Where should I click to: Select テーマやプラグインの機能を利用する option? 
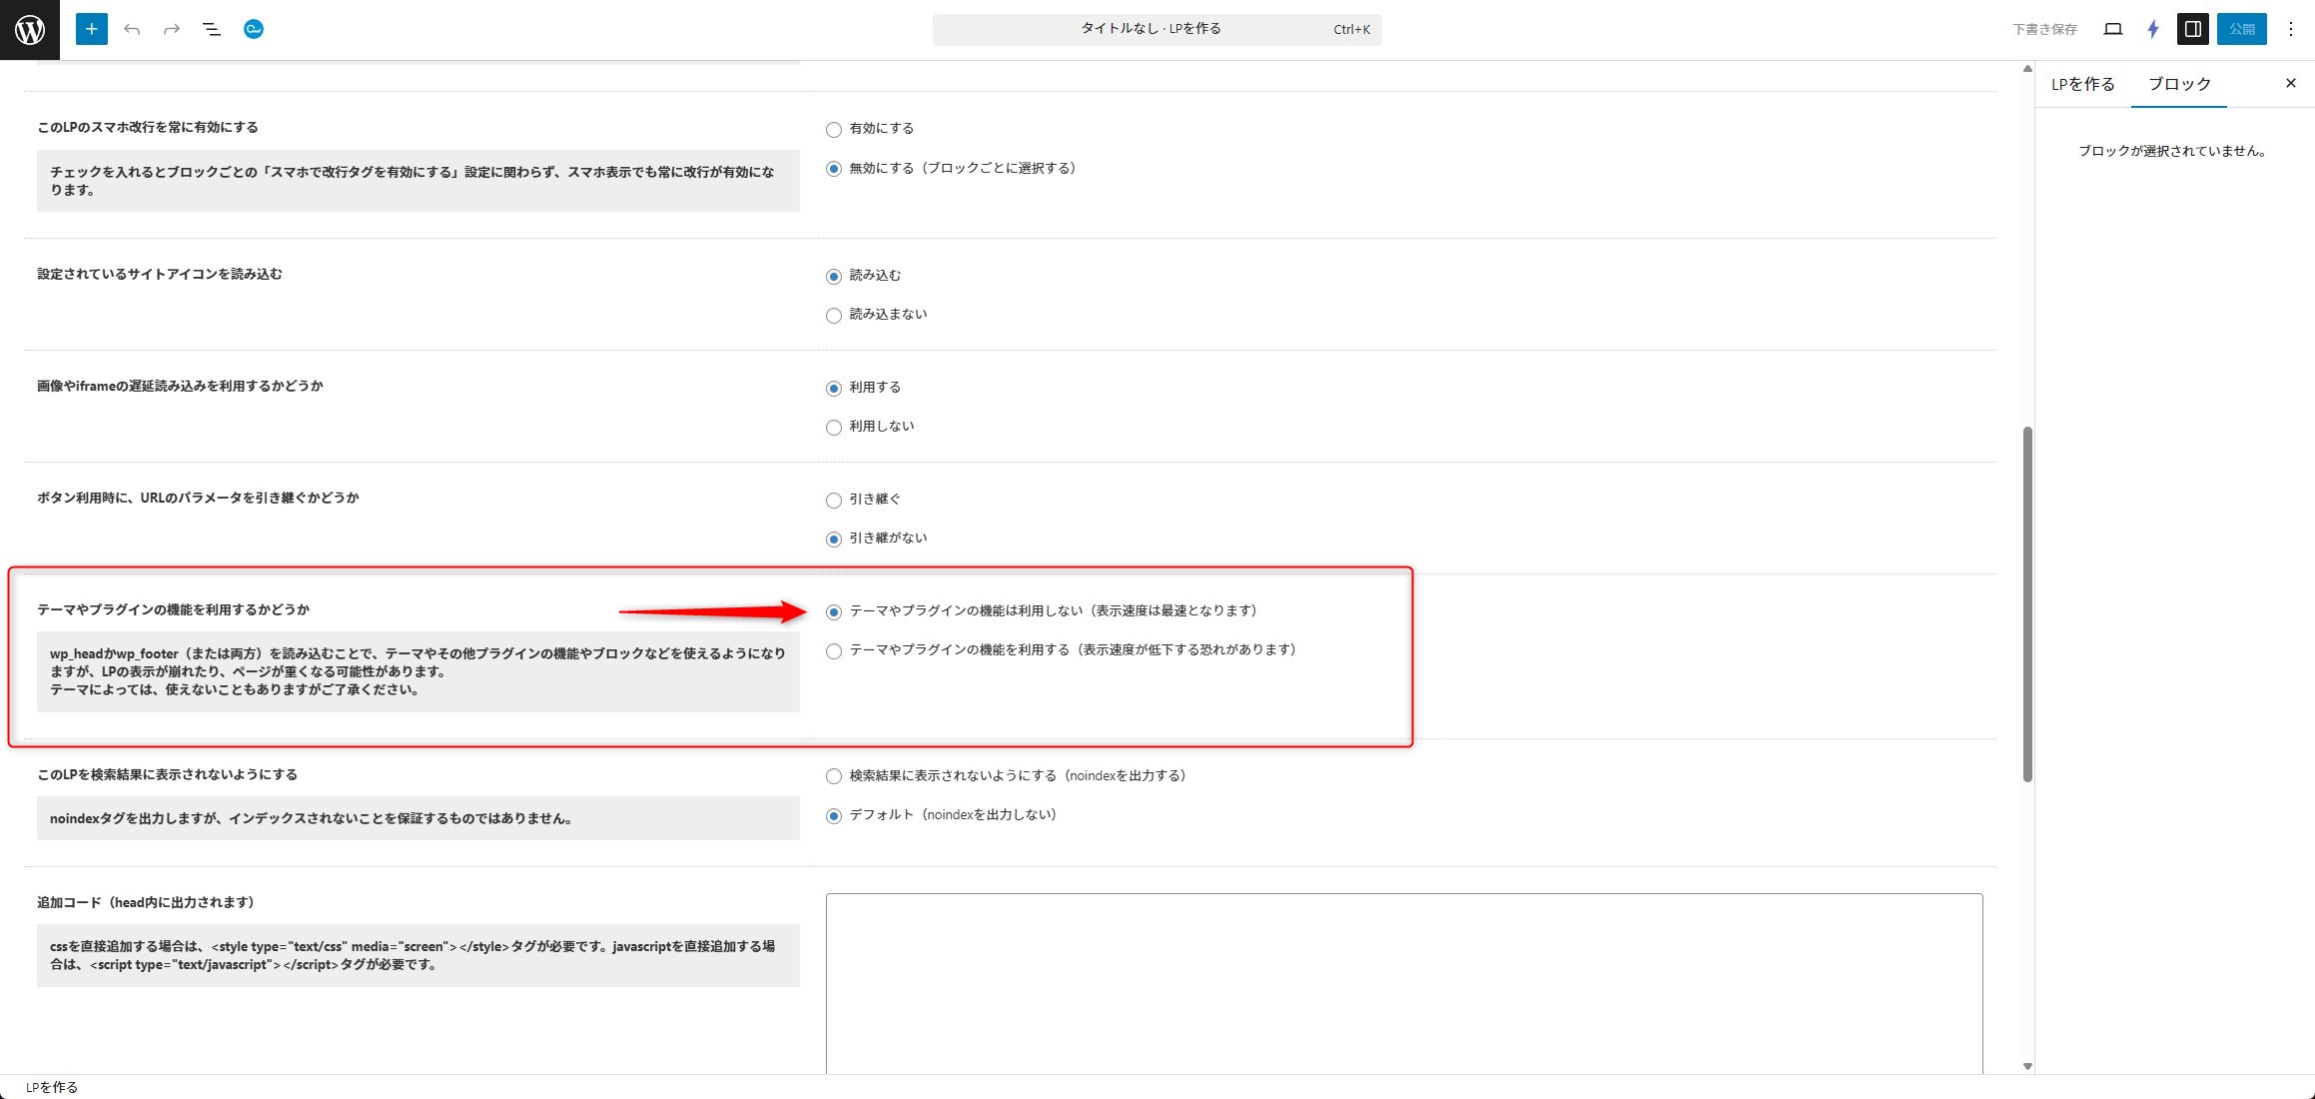[x=834, y=650]
